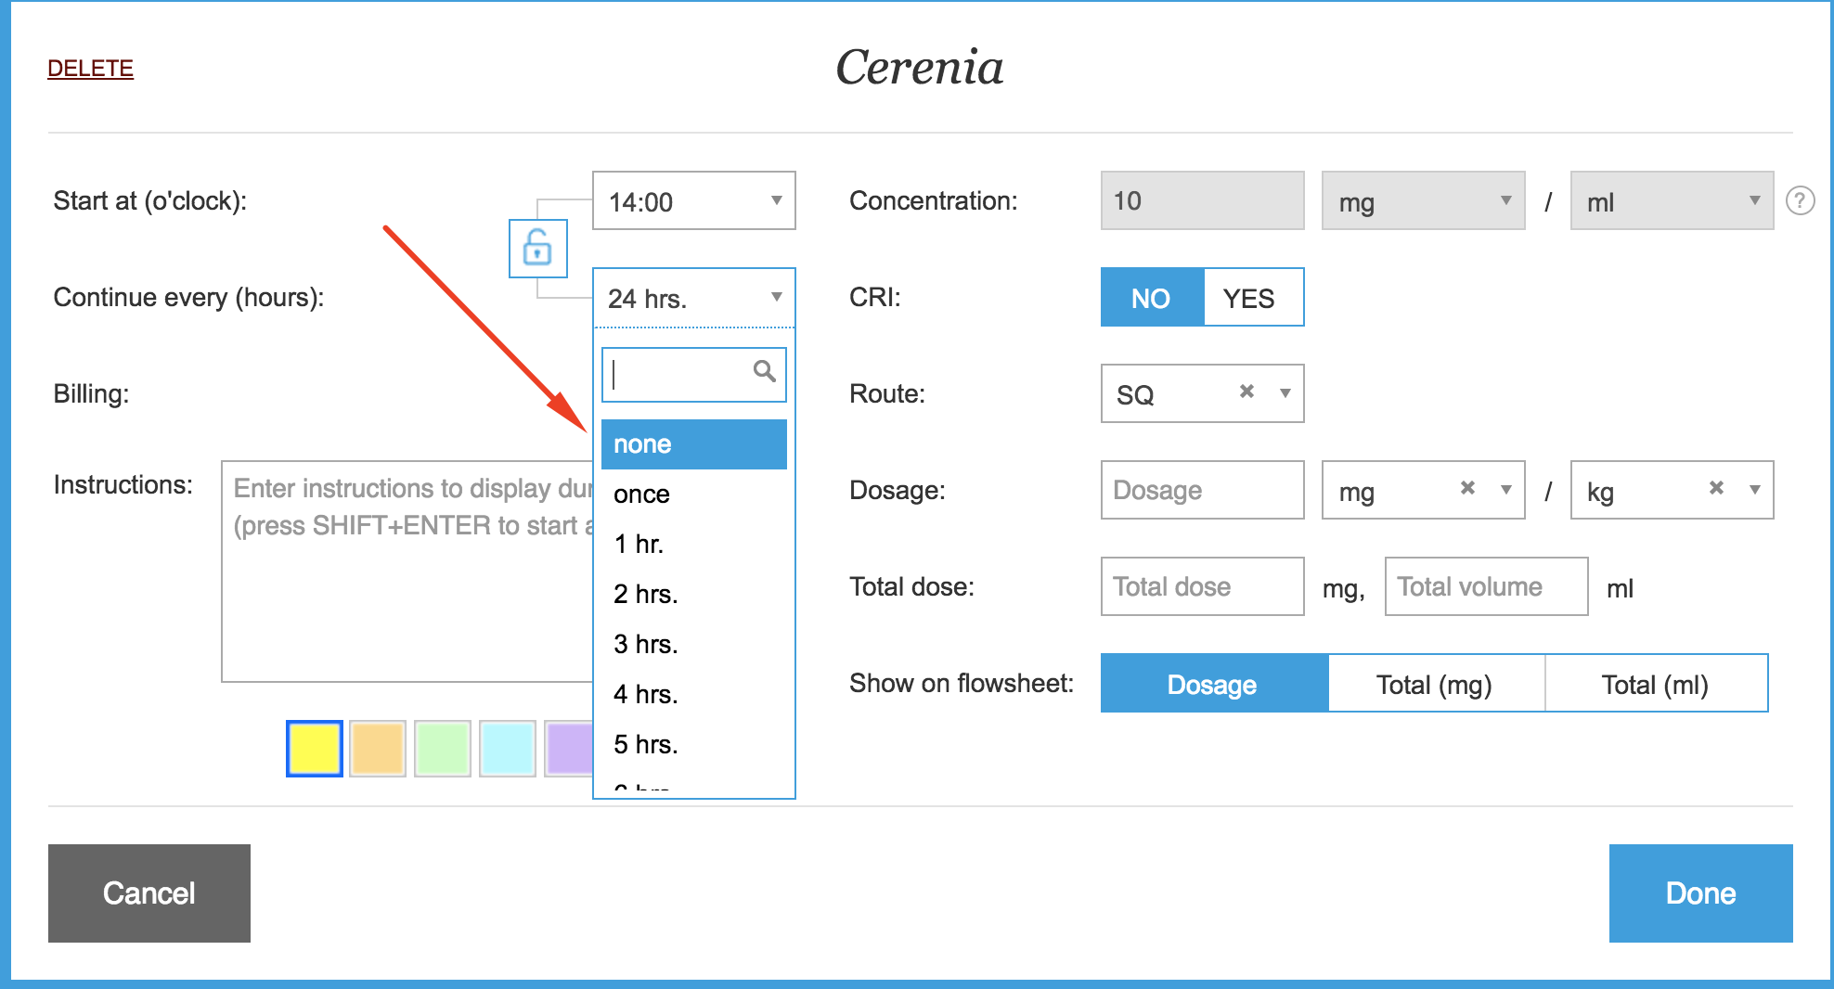Show Dosage on flowsheet
Image resolution: width=1834 pixels, height=989 pixels.
pos(1214,684)
